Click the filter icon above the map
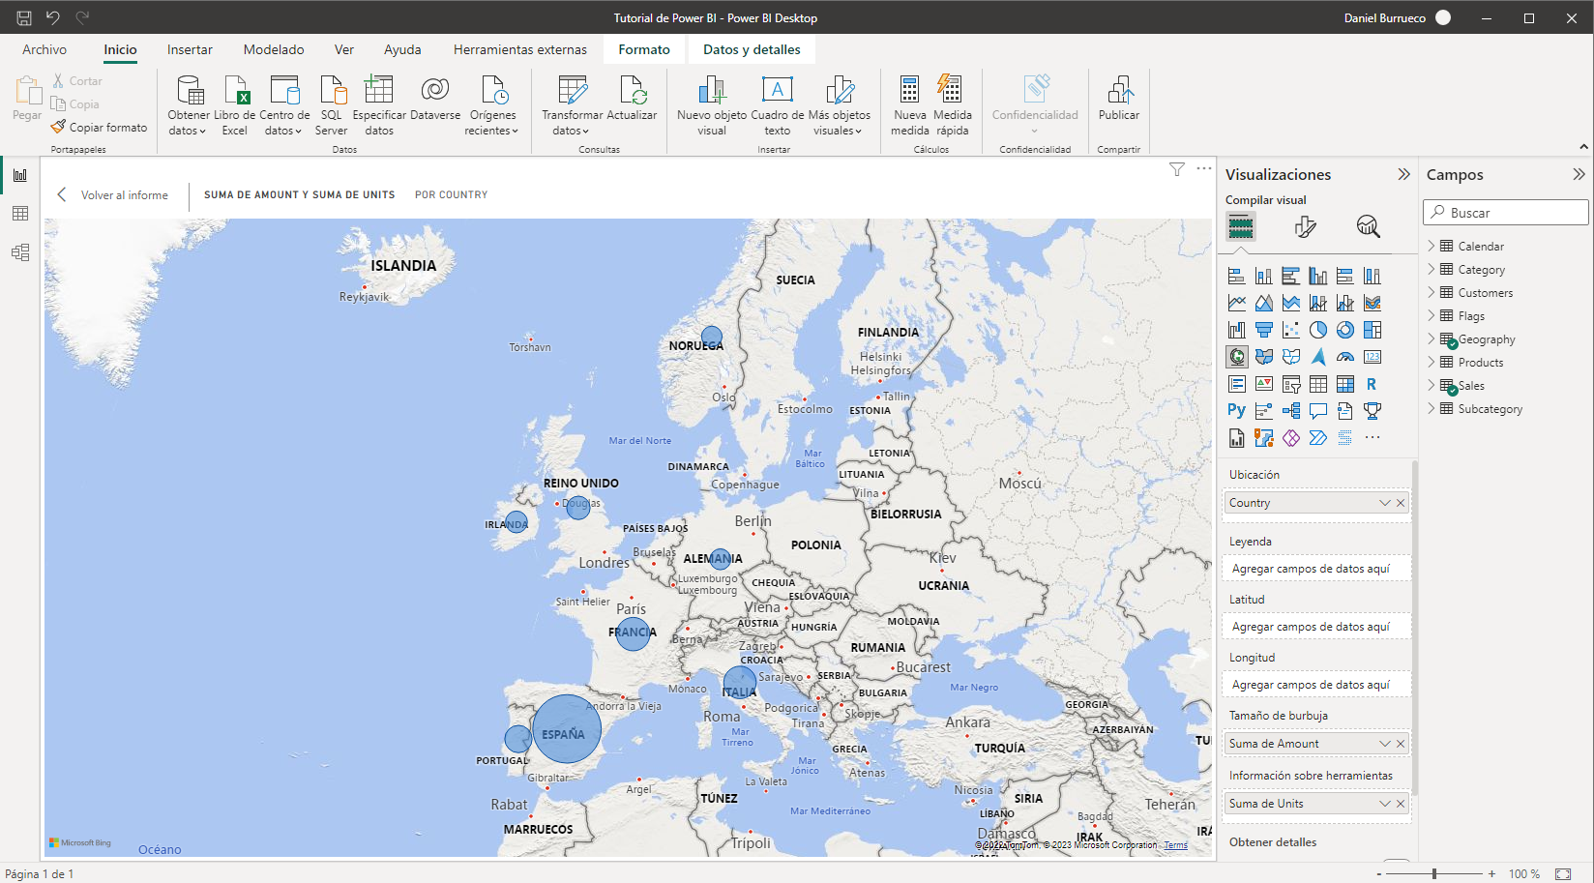The width and height of the screenshot is (1594, 883). pyautogui.click(x=1176, y=169)
